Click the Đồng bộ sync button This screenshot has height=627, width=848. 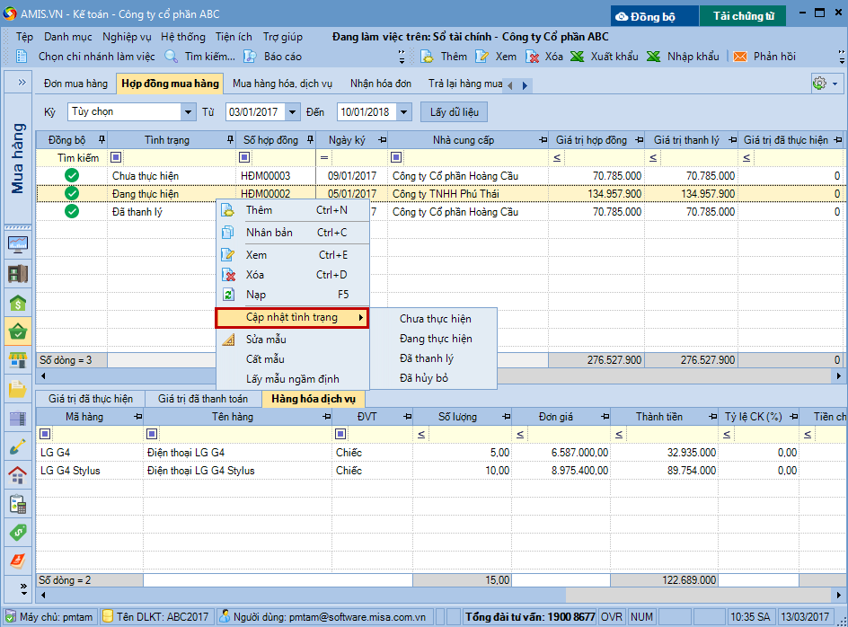point(655,16)
